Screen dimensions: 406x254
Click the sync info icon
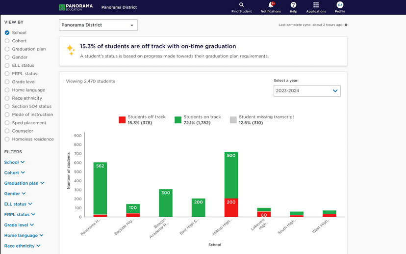(346, 25)
